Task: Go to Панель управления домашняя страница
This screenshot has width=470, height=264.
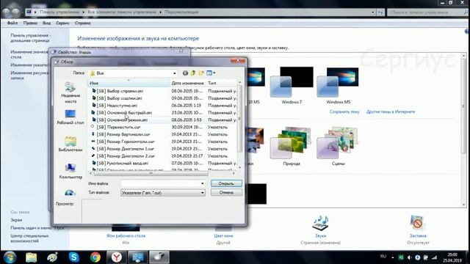Action: pos(30,37)
